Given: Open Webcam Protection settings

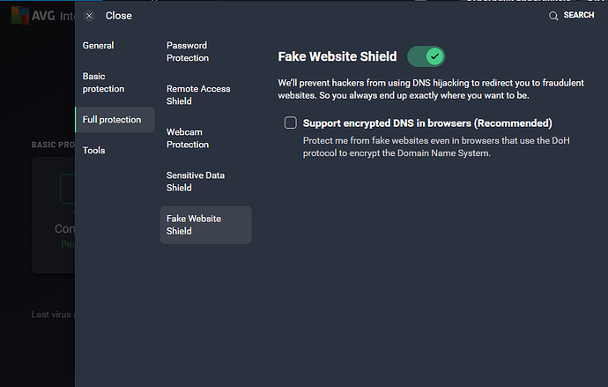Looking at the screenshot, I should (188, 138).
